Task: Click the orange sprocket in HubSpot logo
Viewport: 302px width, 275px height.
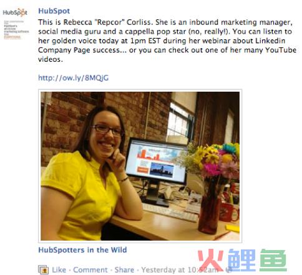Action: (21, 12)
